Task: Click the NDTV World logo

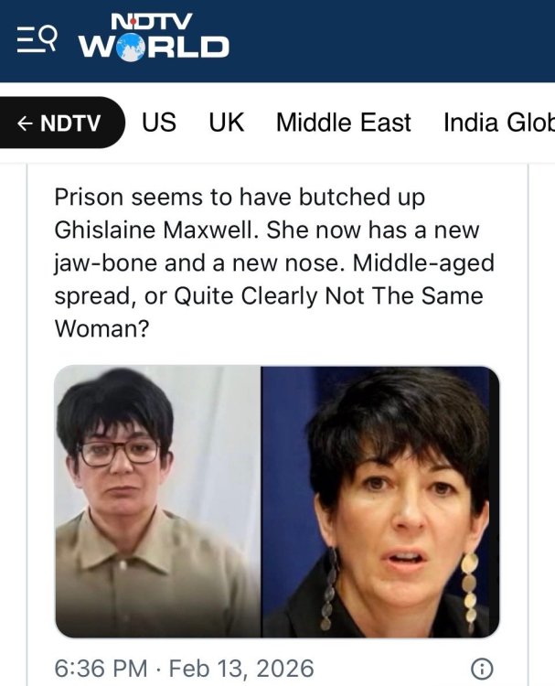Action: [x=154, y=38]
